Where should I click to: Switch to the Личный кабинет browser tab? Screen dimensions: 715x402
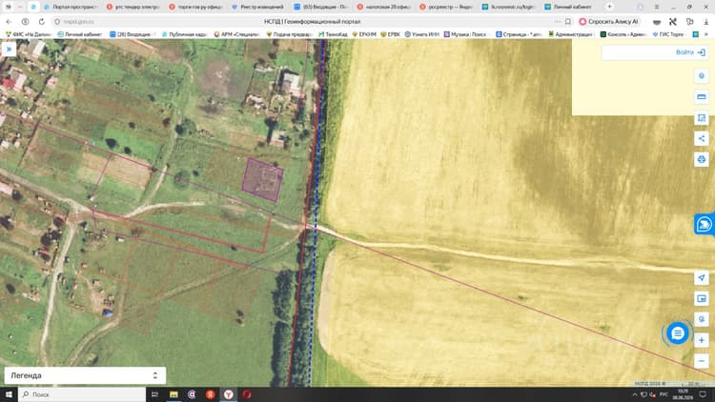568,7
